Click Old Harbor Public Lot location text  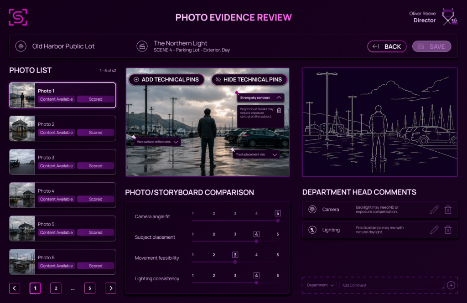point(63,46)
